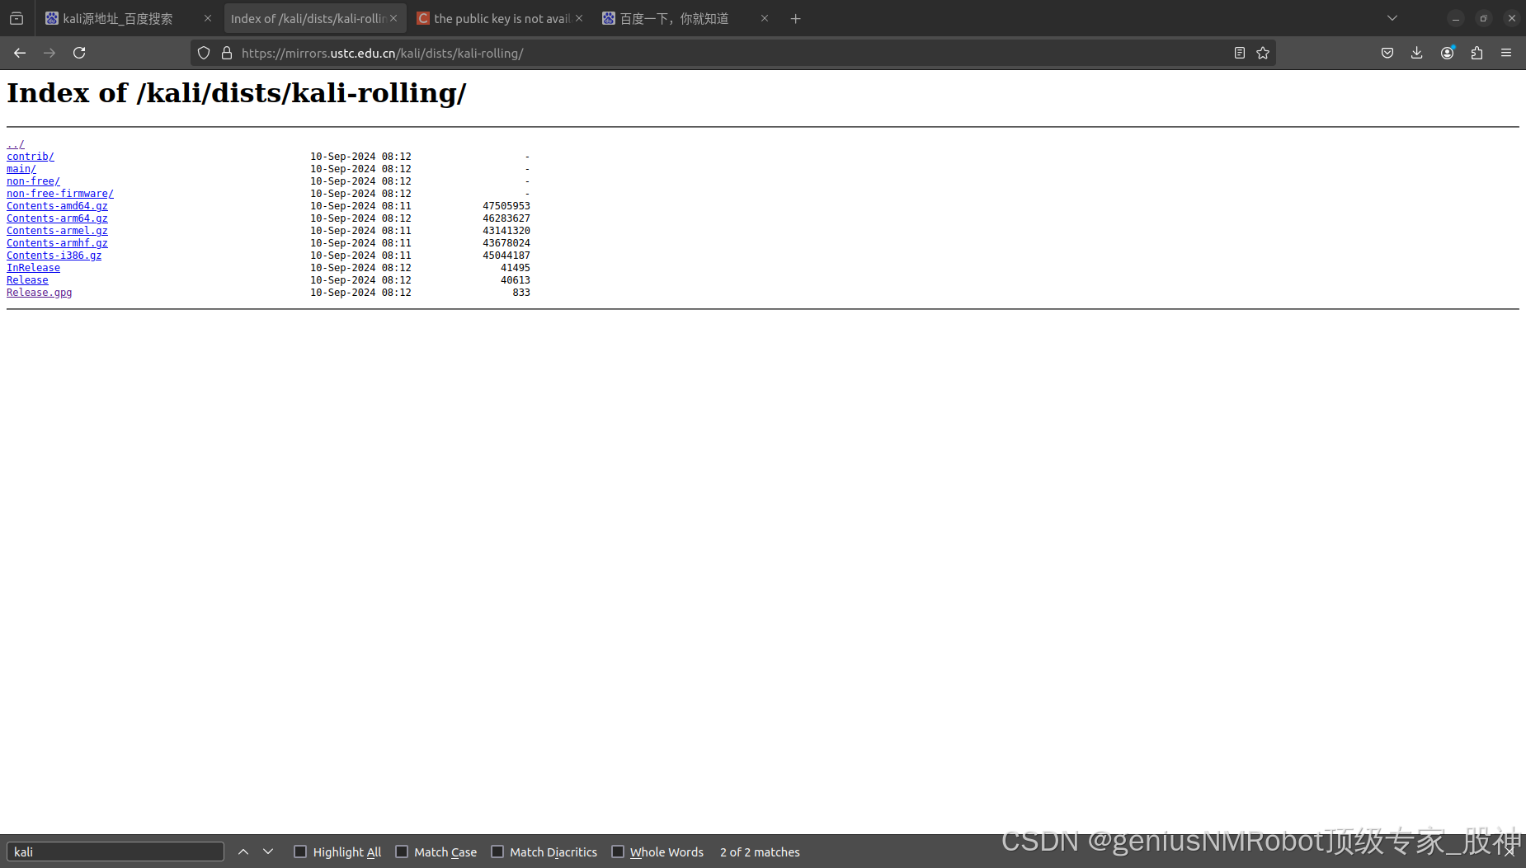
Task: Open site information via the padlock
Action: (x=227, y=53)
